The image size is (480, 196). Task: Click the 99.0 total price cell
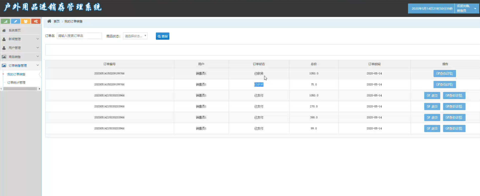(314, 128)
